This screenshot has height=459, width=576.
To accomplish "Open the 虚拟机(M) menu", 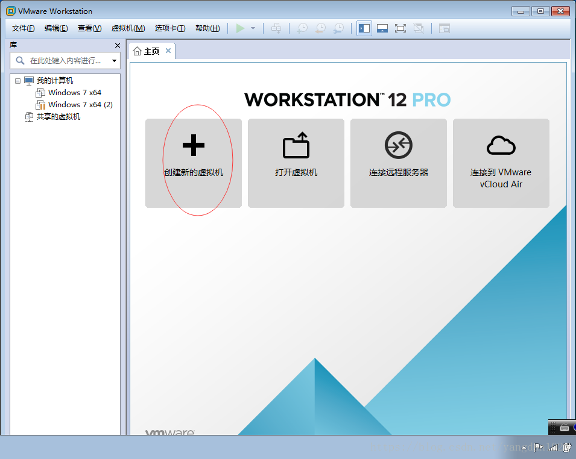I will (128, 28).
